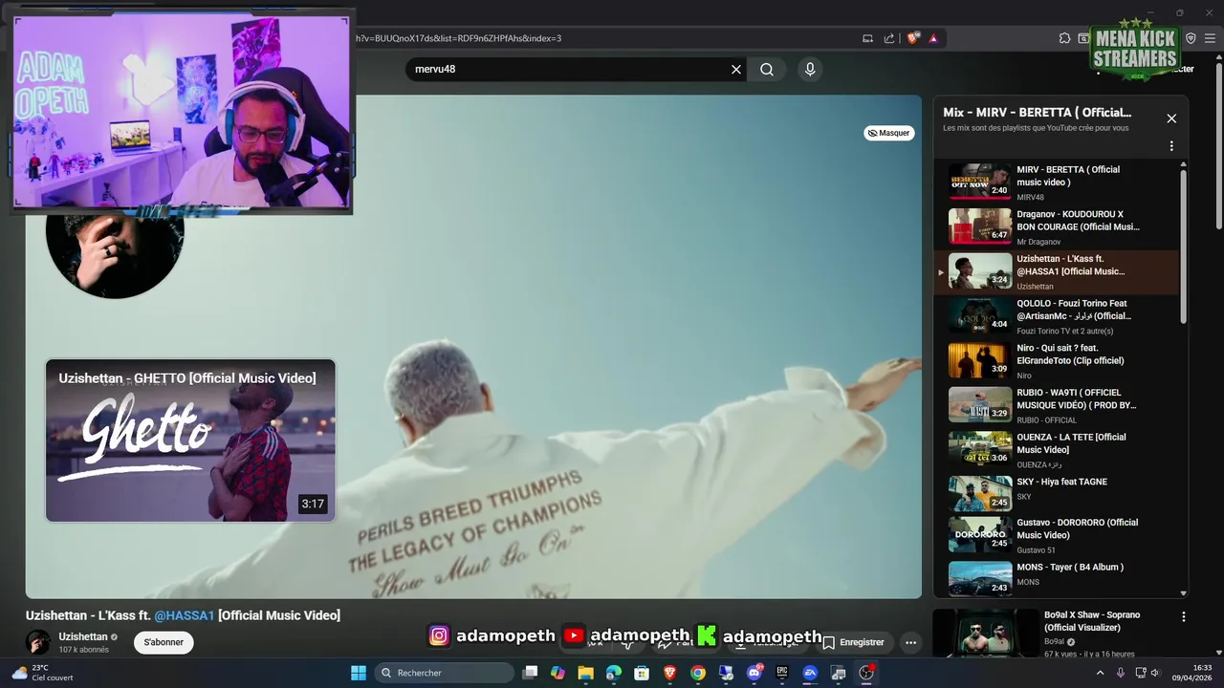Viewport: 1224px width, 688px height.
Task: Open the tray volume speaker icon
Action: coord(1155,673)
